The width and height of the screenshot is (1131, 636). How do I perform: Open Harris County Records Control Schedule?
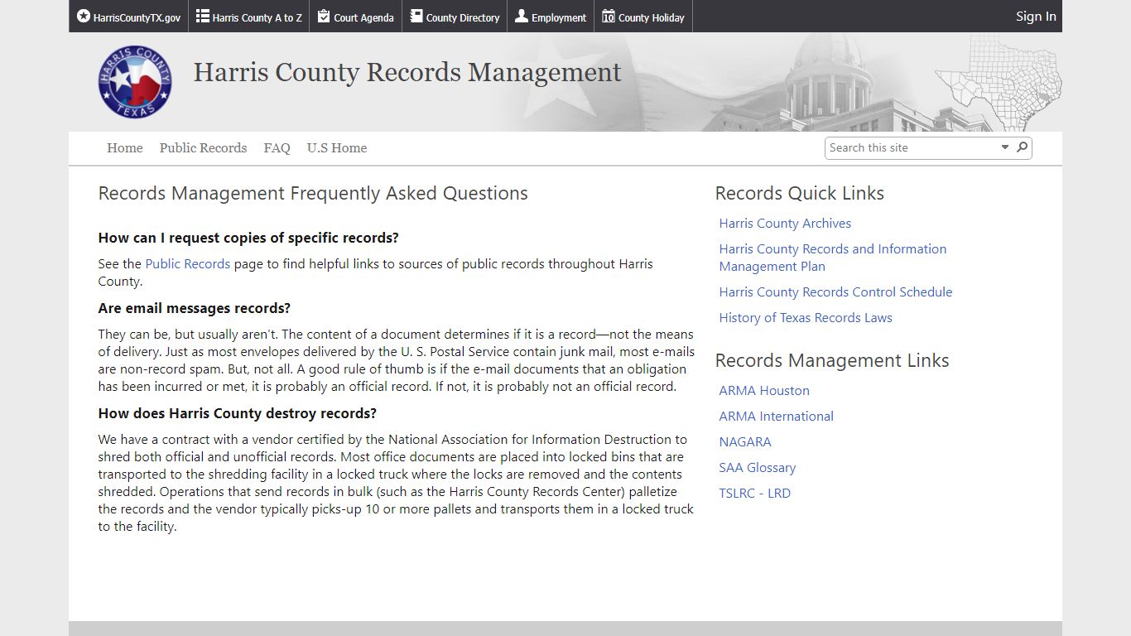pyautogui.click(x=835, y=292)
